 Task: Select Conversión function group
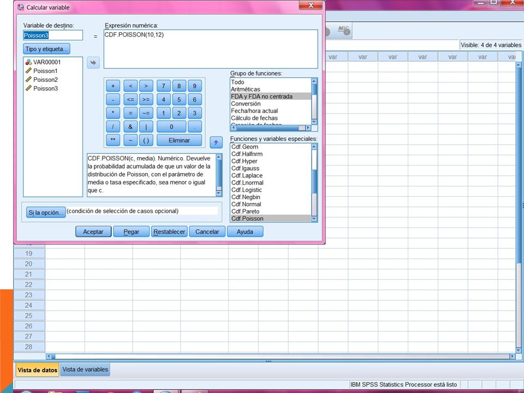pyautogui.click(x=271, y=104)
